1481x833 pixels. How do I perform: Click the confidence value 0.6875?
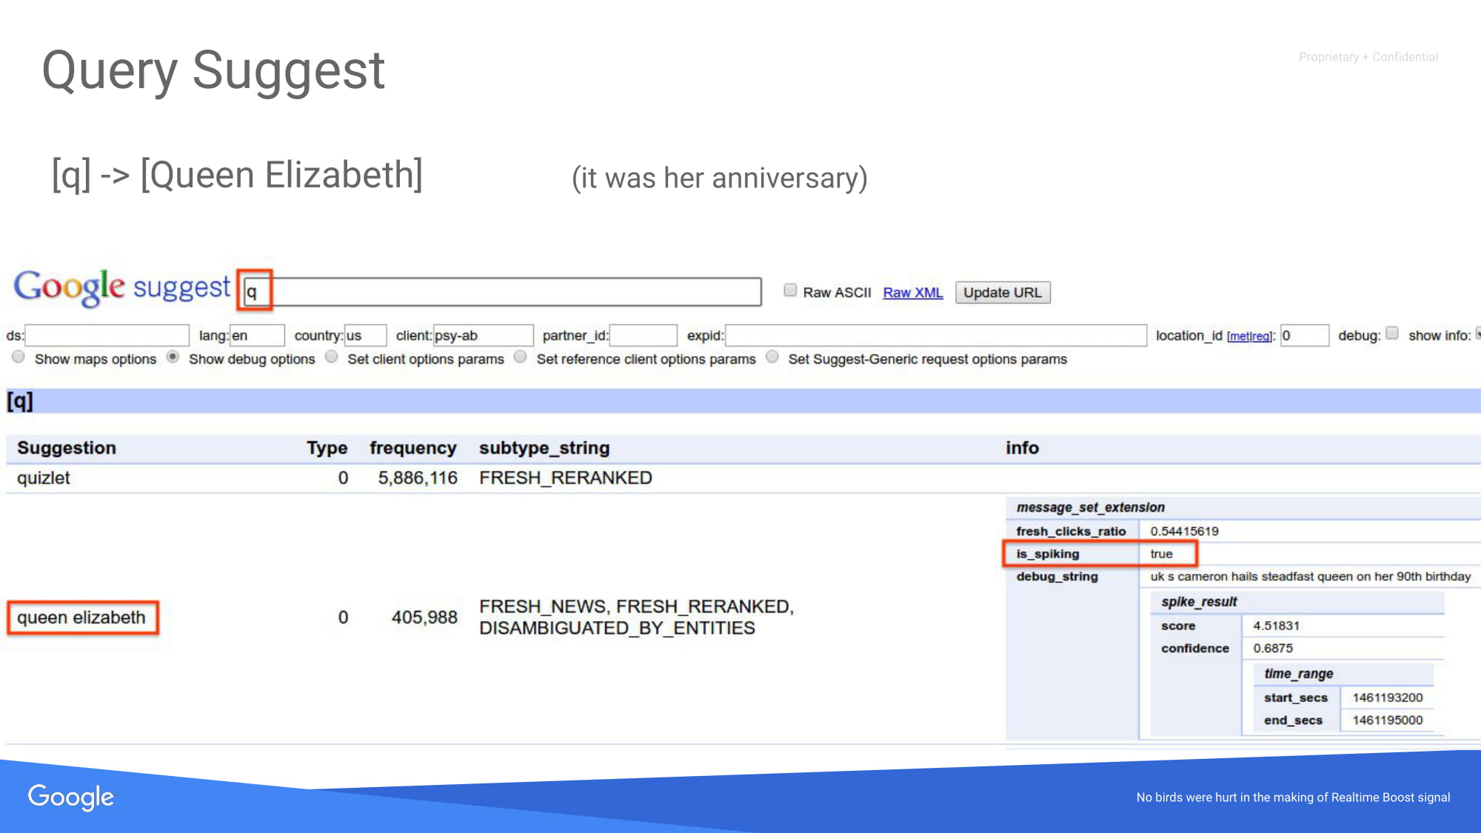pyautogui.click(x=1273, y=648)
